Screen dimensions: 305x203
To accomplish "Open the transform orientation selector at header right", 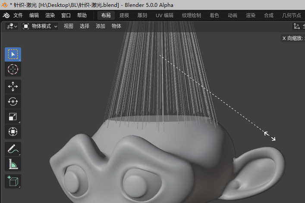I will click(x=298, y=26).
